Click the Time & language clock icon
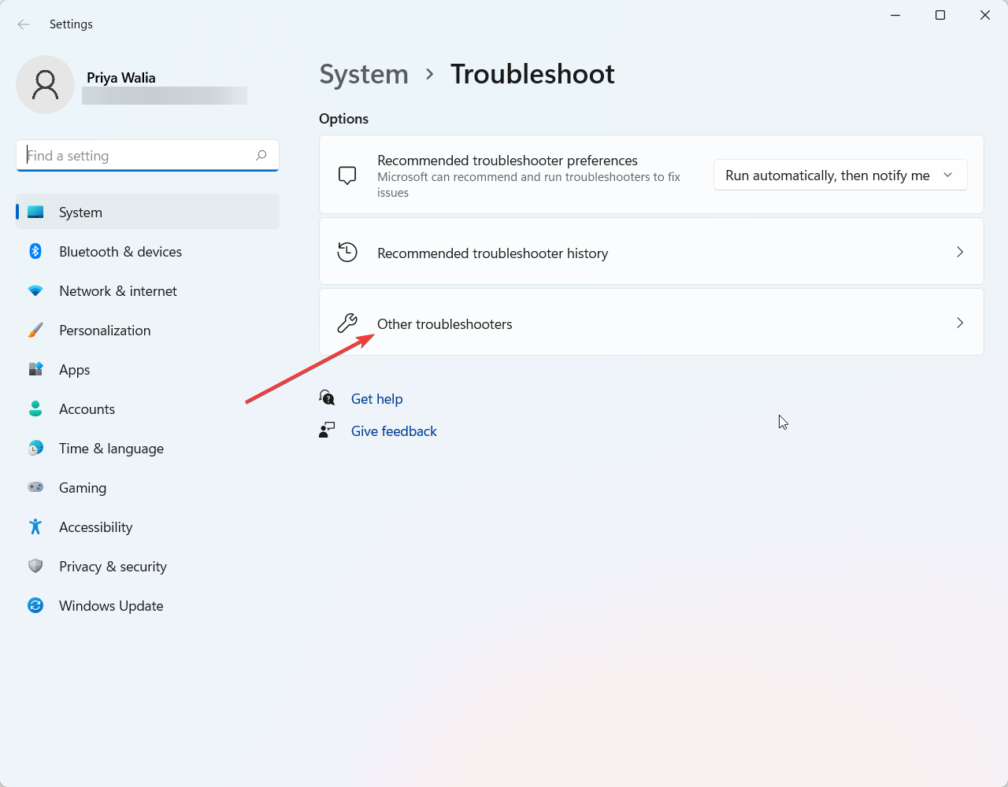This screenshot has height=787, width=1008. point(35,448)
